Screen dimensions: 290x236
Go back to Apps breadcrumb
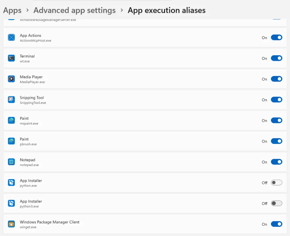(x=12, y=11)
